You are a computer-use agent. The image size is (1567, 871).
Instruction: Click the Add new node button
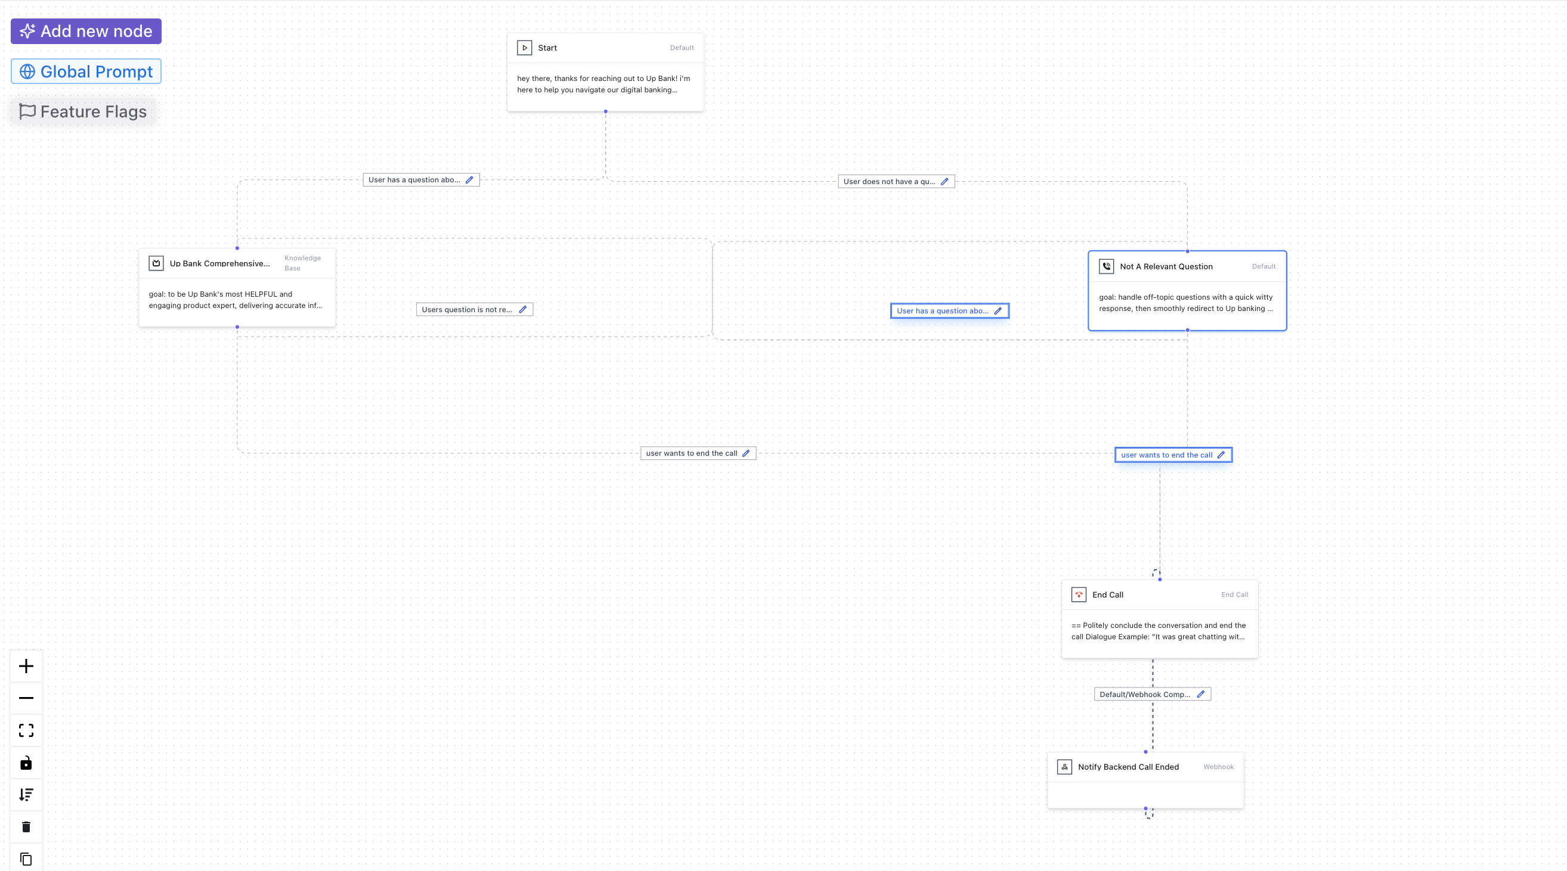tap(86, 31)
